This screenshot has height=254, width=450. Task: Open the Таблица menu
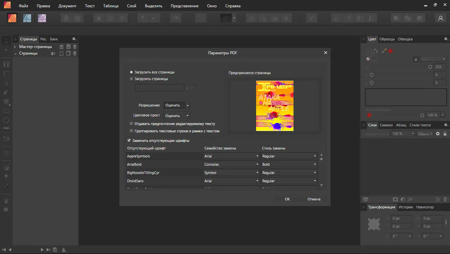(111, 6)
